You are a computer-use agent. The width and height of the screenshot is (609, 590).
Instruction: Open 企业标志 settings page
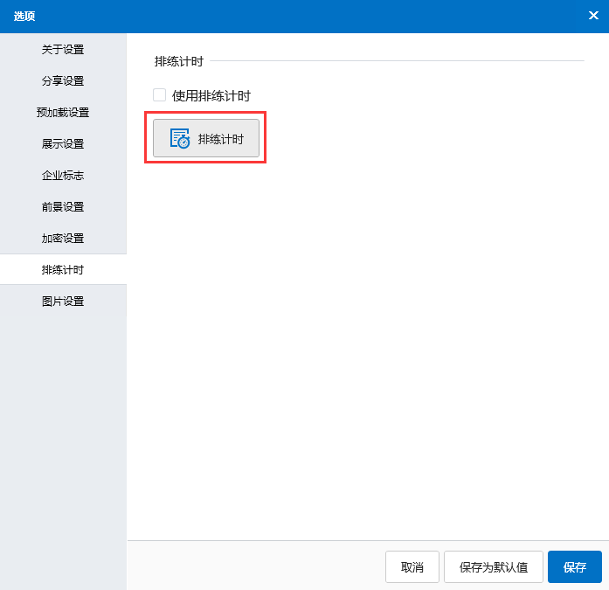coord(63,176)
